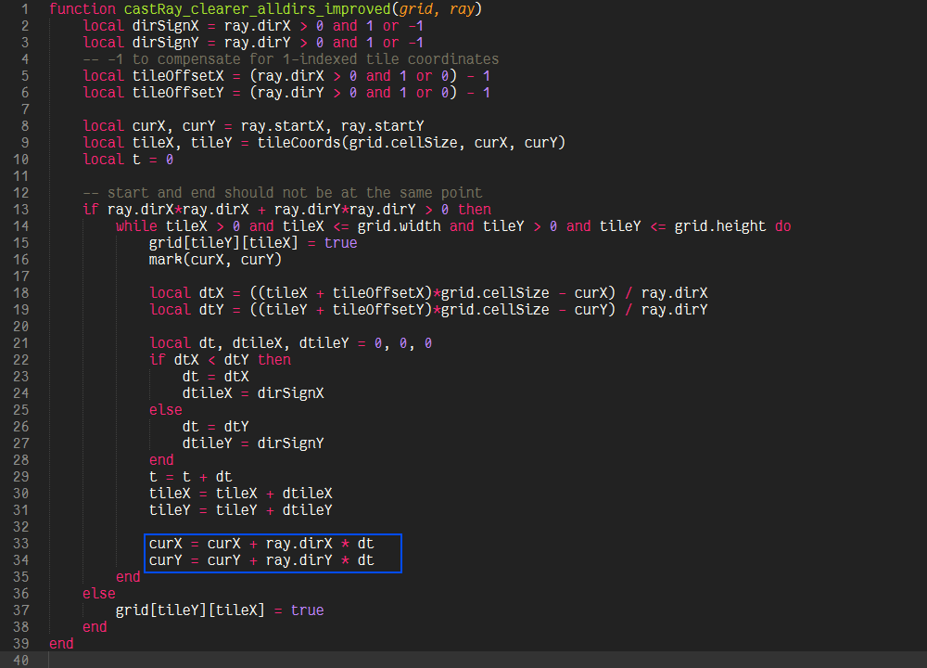Click the 'dtileX = dirSignX' assignment

[x=253, y=393]
